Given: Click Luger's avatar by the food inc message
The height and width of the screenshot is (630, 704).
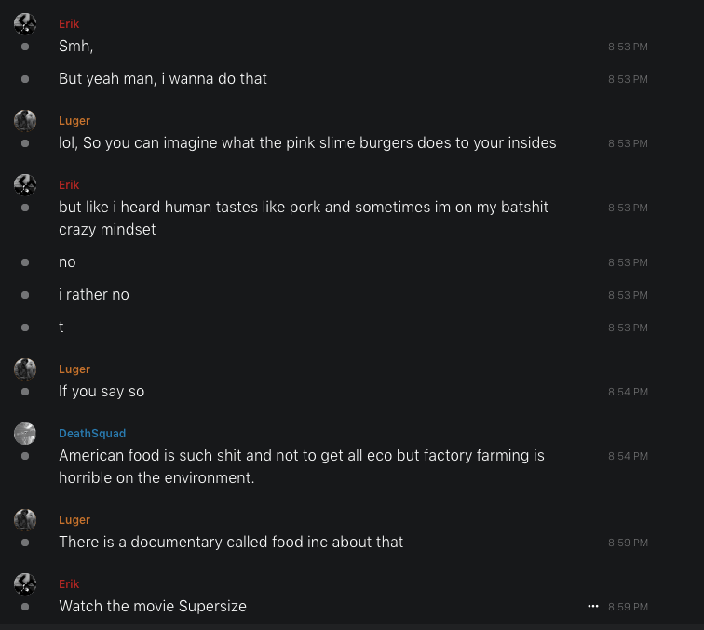Looking at the screenshot, I should (25, 519).
